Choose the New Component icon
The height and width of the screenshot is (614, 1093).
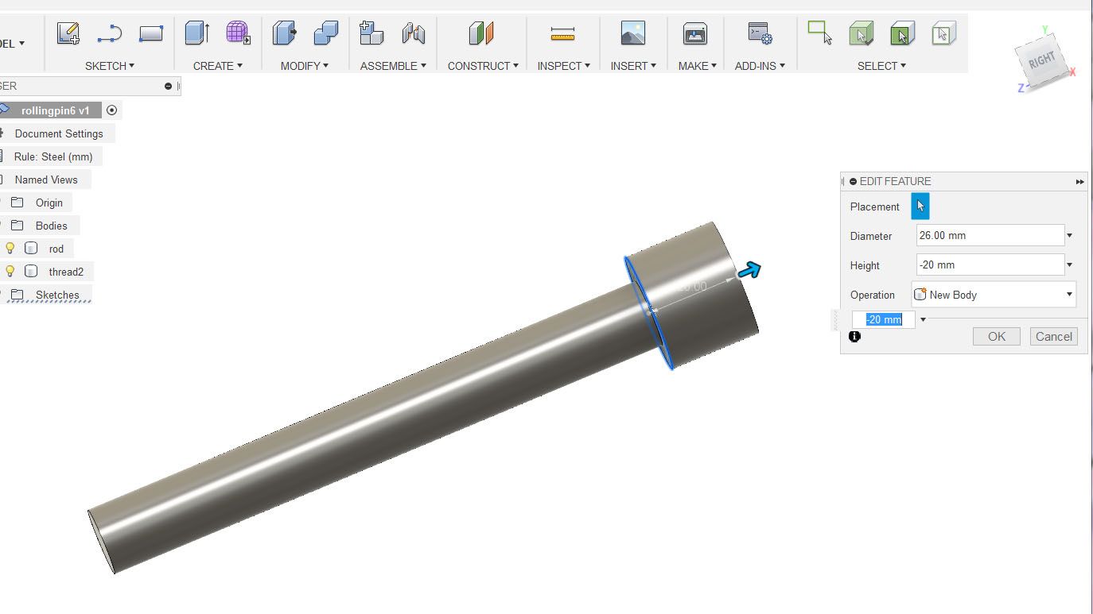(371, 33)
